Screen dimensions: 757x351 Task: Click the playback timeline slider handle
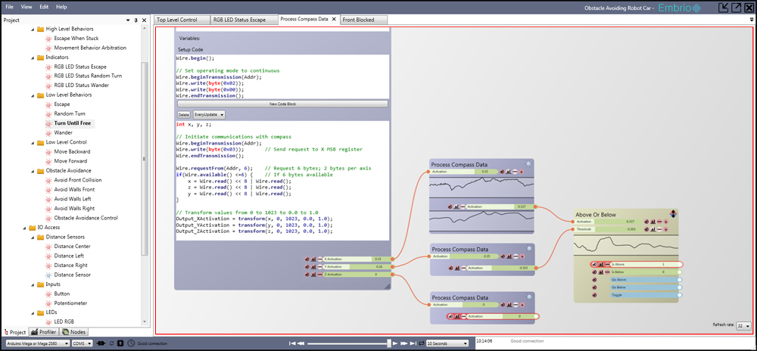tap(388, 343)
